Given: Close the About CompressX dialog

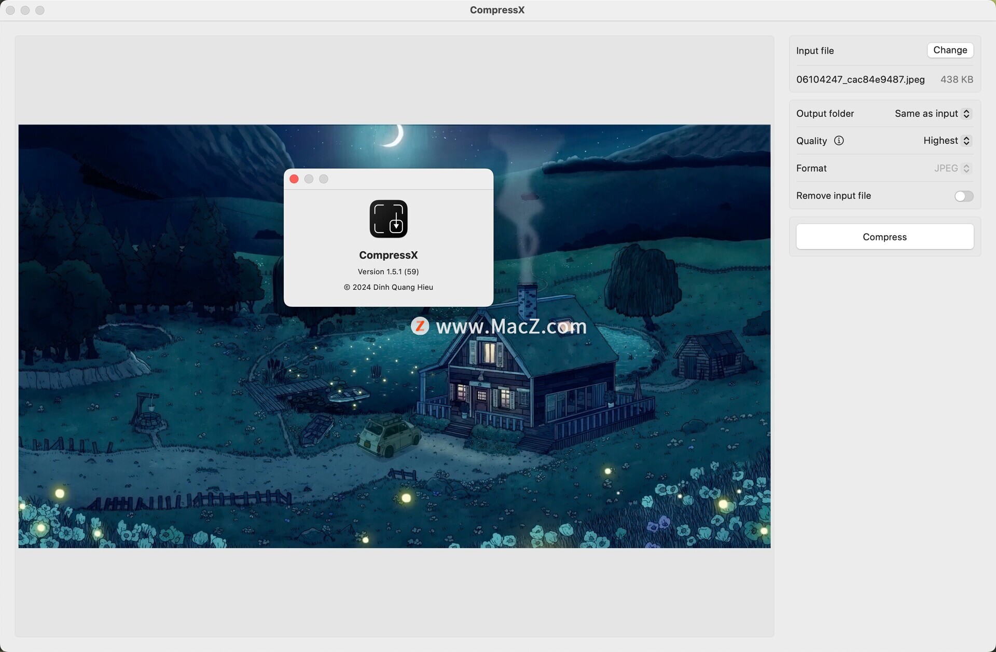Looking at the screenshot, I should point(294,179).
